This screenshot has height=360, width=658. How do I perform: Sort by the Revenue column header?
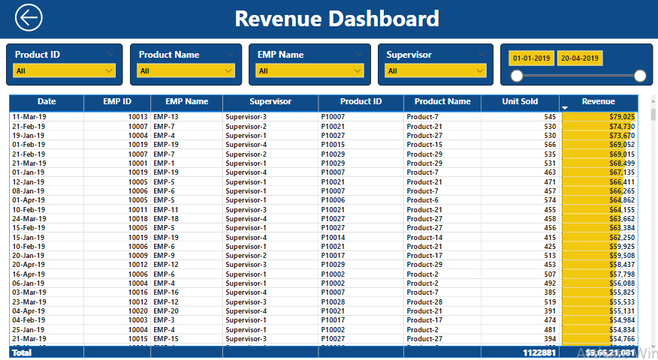599,101
